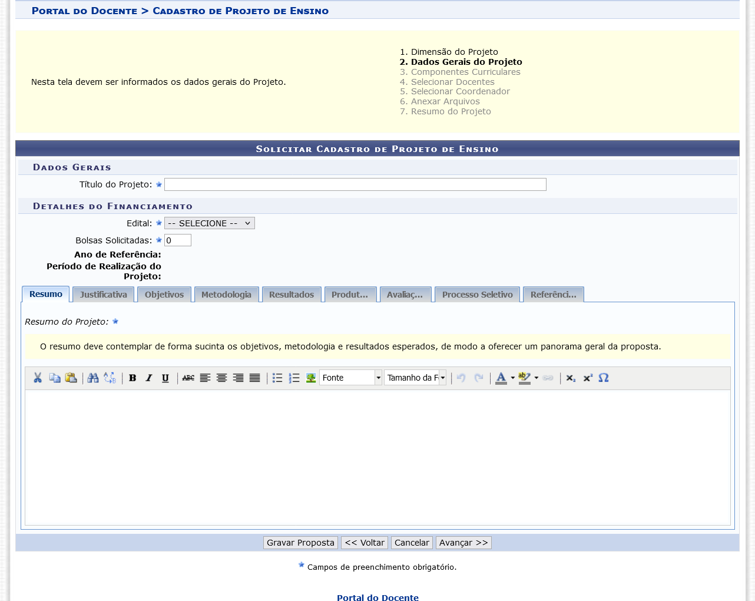This screenshot has height=601, width=755.
Task: Switch to the Metodologia tab
Action: [226, 295]
